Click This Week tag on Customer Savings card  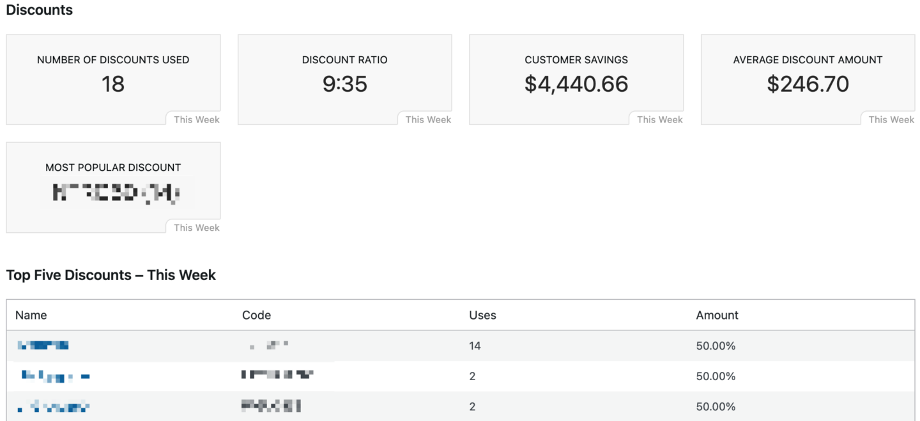pyautogui.click(x=659, y=119)
